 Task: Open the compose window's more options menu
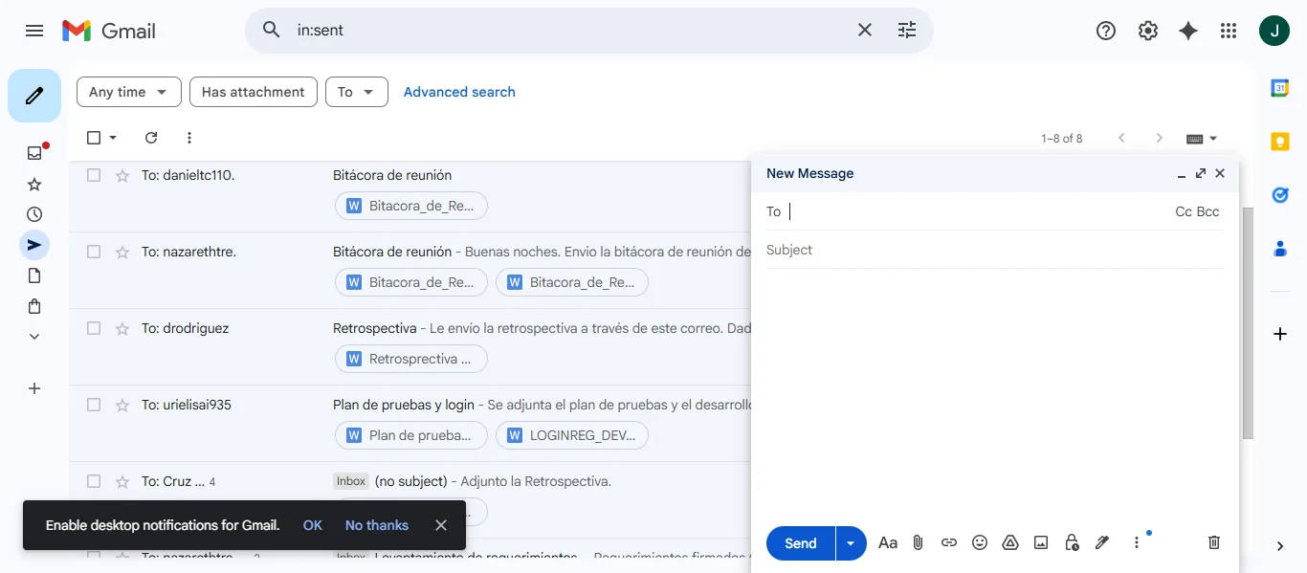(x=1136, y=542)
